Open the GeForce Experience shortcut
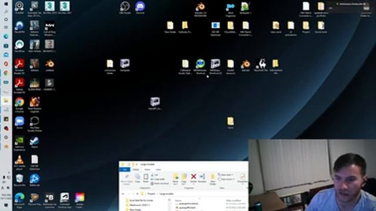The height and width of the screenshot is (211, 376). [x=19, y=143]
